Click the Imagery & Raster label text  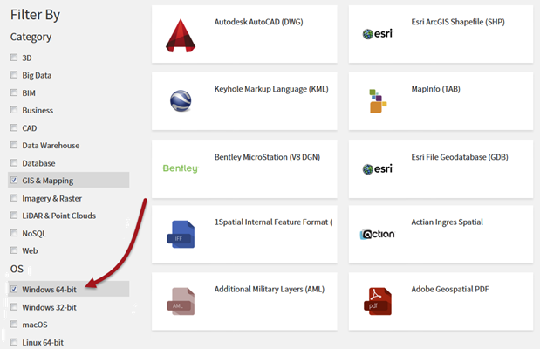52,198
